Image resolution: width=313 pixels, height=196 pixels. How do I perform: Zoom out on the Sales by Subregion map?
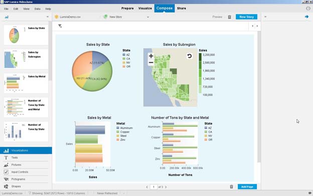coord(151,63)
